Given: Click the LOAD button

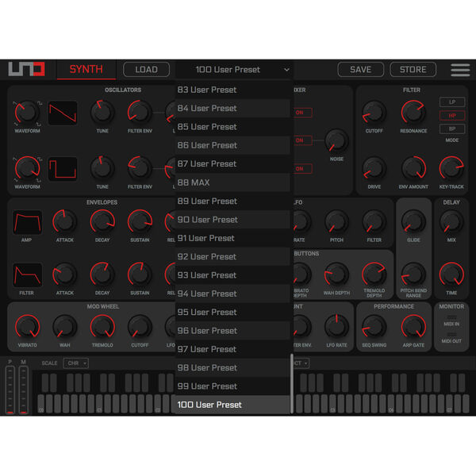Looking at the screenshot, I should (x=146, y=70).
